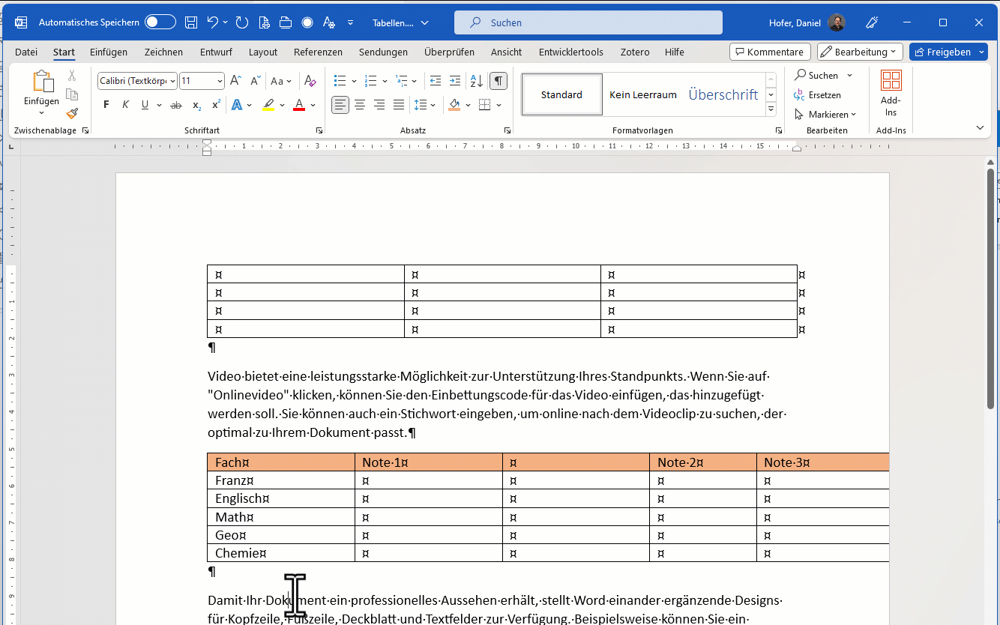Apply bold formatting with F button
This screenshot has width=1000, height=625.
point(106,105)
